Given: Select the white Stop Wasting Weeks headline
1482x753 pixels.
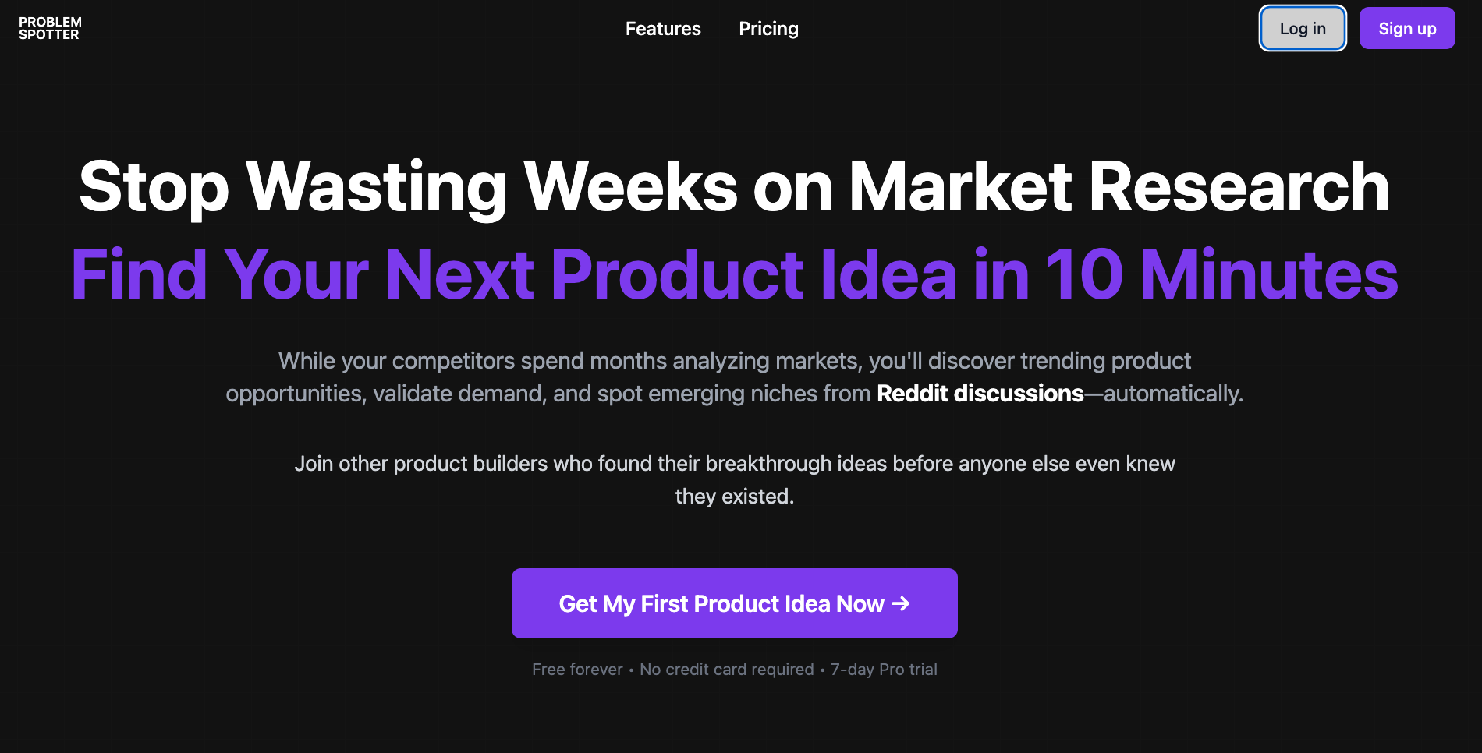Looking at the screenshot, I should coord(734,186).
